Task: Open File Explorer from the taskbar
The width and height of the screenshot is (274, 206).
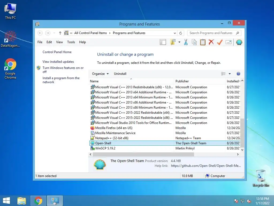Action: pos(22,201)
